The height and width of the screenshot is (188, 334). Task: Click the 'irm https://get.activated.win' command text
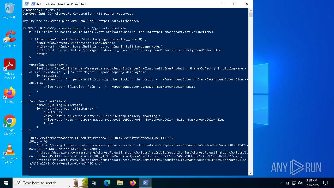tap(99, 28)
